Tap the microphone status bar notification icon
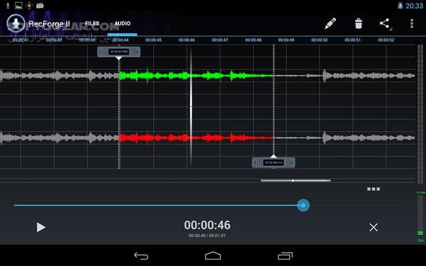This screenshot has height=266, width=426. pos(8,5)
